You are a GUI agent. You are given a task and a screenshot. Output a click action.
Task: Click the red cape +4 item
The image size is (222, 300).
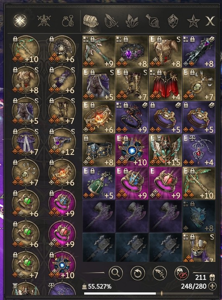165,84
